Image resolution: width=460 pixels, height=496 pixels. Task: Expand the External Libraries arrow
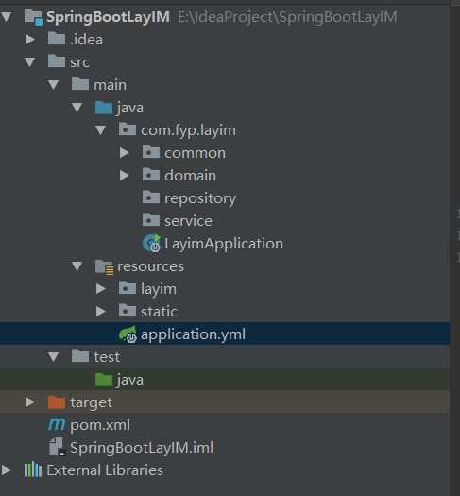(7, 470)
